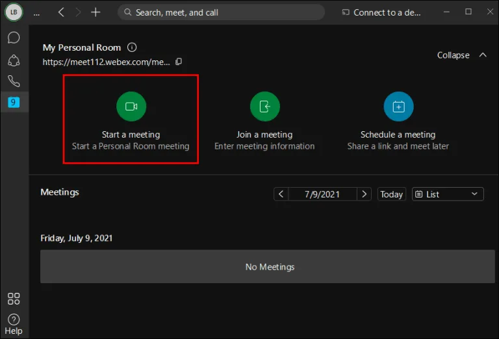
Task: Copy the Personal Room link
Action: (179, 62)
